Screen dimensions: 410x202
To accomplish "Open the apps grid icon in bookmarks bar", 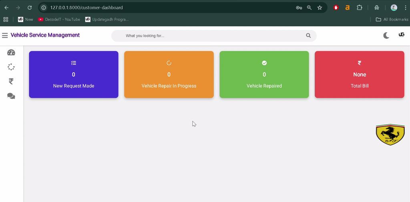I will tap(6, 19).
